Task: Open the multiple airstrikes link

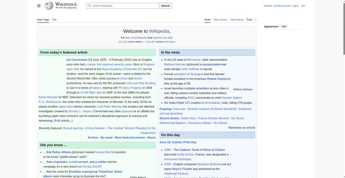Action: (x=197, y=88)
